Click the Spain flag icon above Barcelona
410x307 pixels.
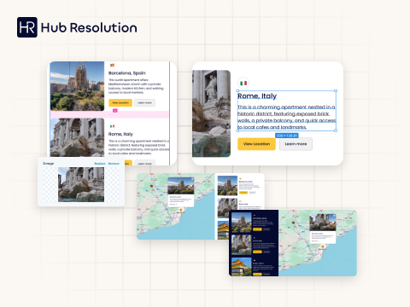(x=112, y=65)
